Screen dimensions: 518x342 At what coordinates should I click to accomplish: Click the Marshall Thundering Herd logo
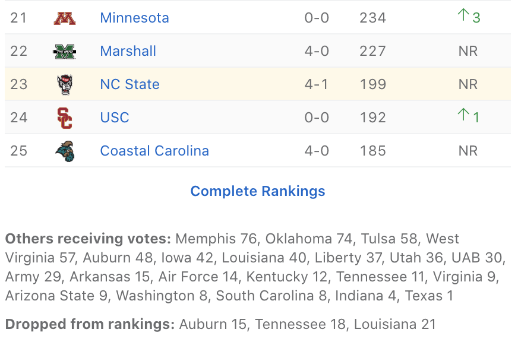pyautogui.click(x=64, y=52)
